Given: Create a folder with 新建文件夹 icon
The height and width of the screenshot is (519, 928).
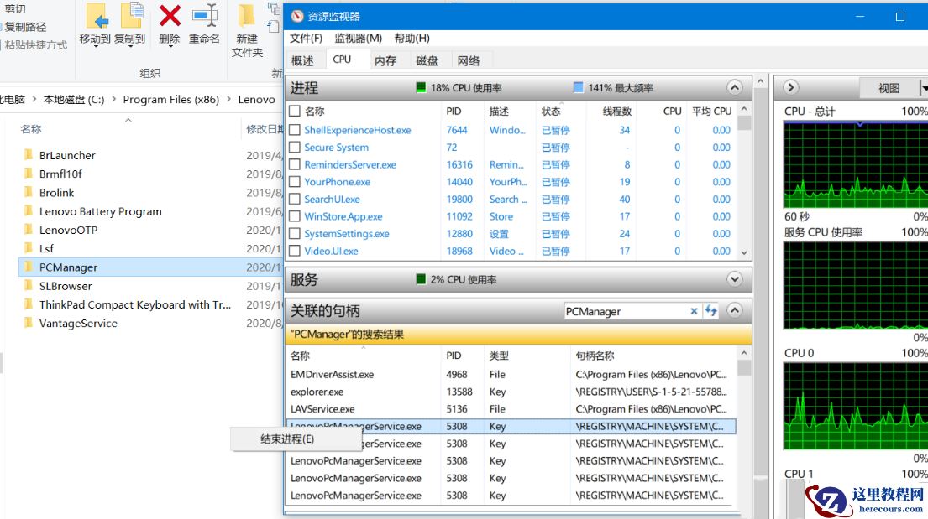Looking at the screenshot, I should coord(244,29).
